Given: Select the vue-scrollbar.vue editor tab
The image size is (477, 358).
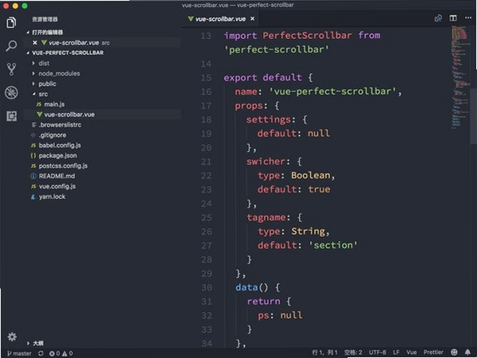Looking at the screenshot, I should [x=221, y=19].
